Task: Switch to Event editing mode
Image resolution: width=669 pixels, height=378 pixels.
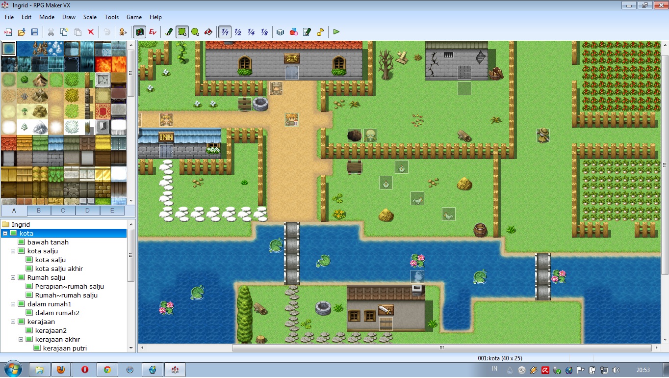Action: click(x=153, y=32)
